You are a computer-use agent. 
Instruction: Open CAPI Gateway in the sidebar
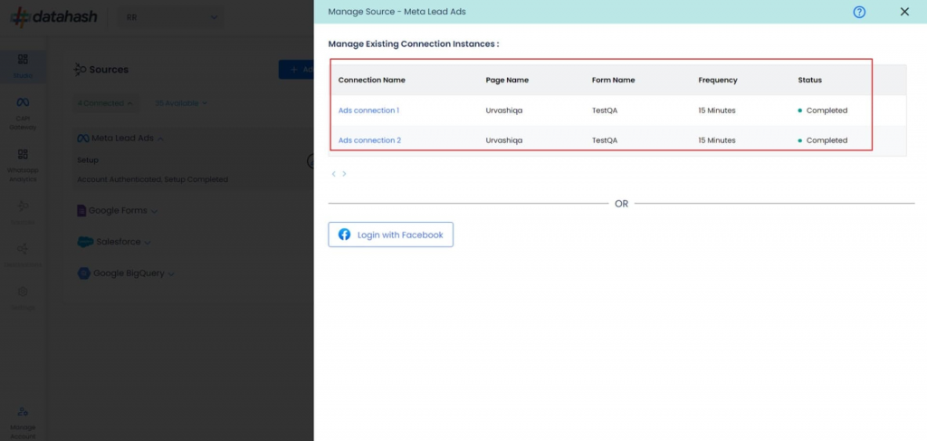coord(23,114)
